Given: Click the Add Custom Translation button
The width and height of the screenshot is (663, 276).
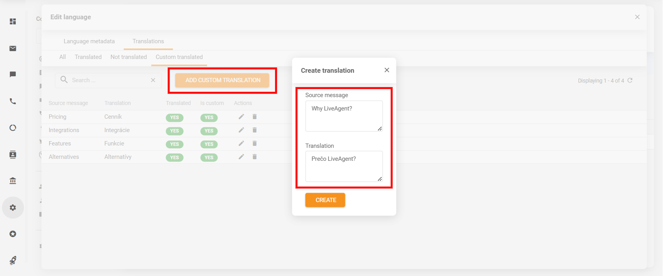Looking at the screenshot, I should (223, 80).
